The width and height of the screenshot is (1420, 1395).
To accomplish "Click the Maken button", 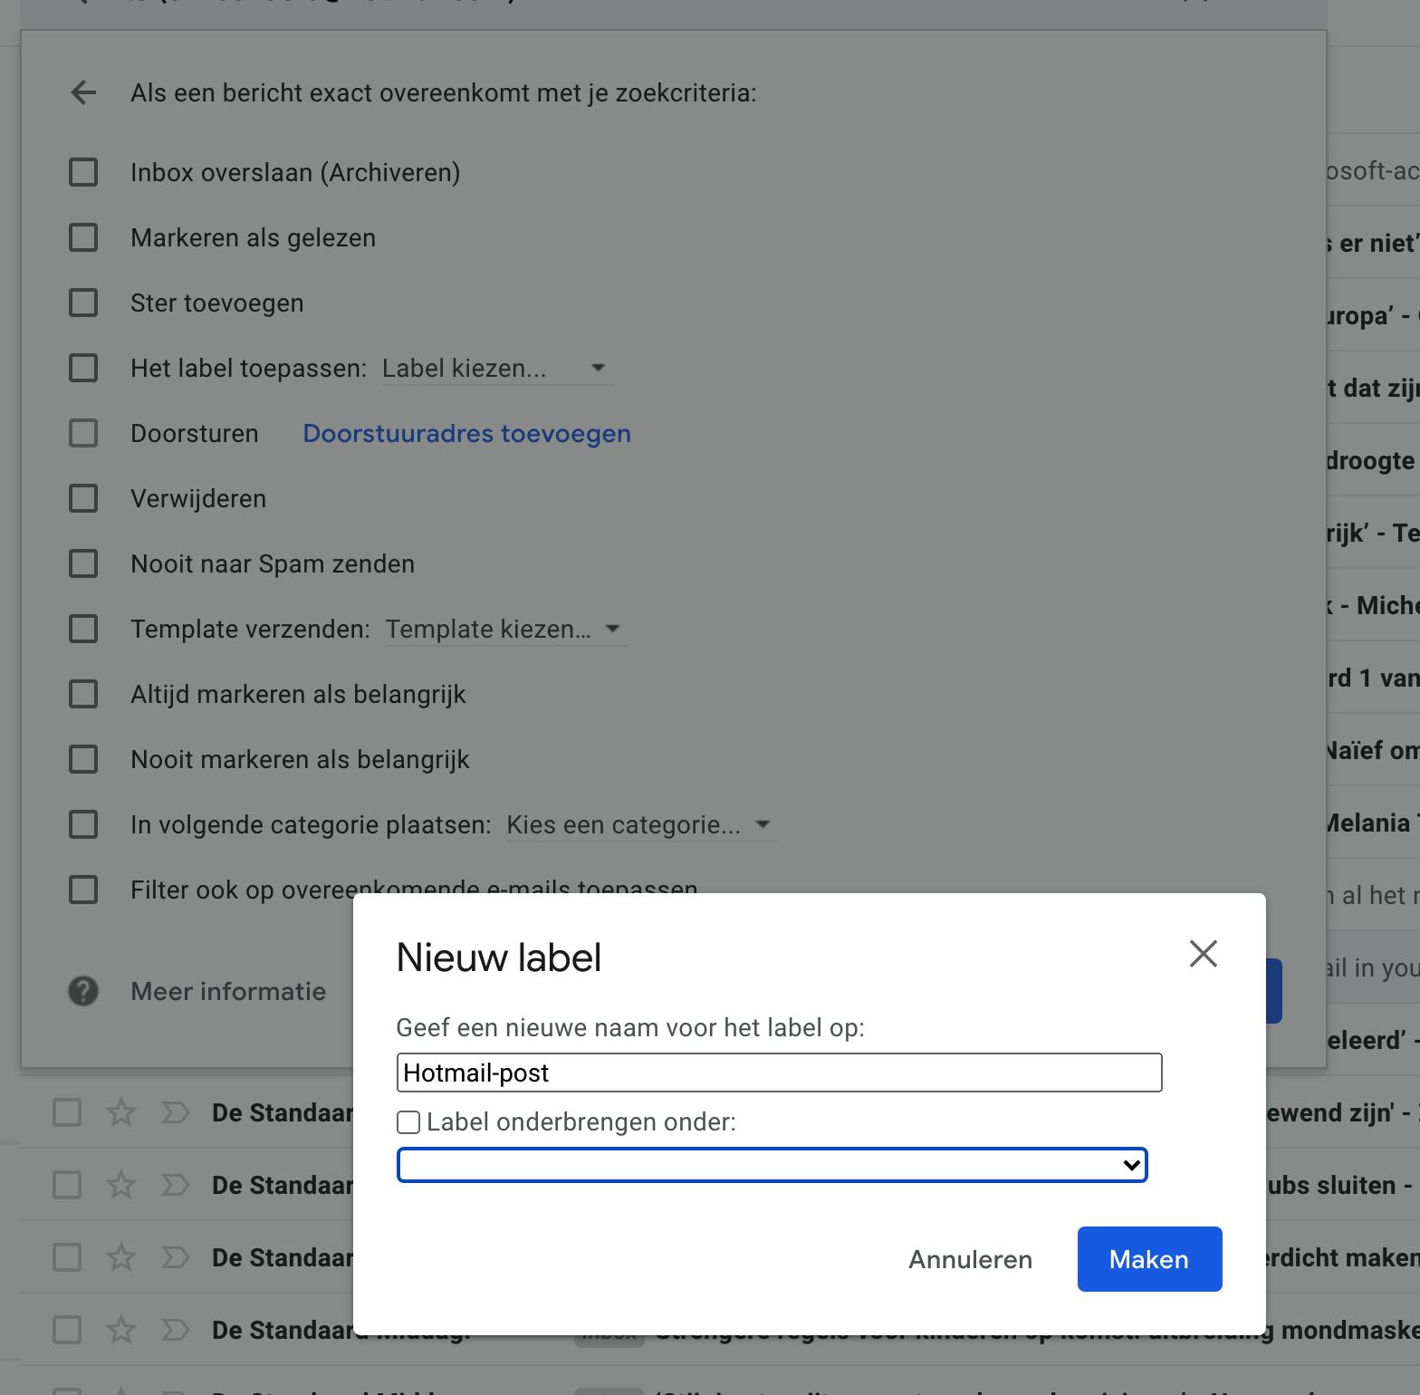I will pyautogui.click(x=1149, y=1259).
